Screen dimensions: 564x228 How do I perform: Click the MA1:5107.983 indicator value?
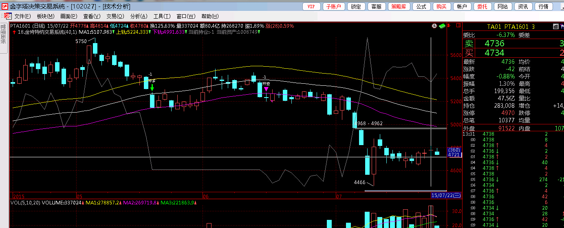(96, 32)
